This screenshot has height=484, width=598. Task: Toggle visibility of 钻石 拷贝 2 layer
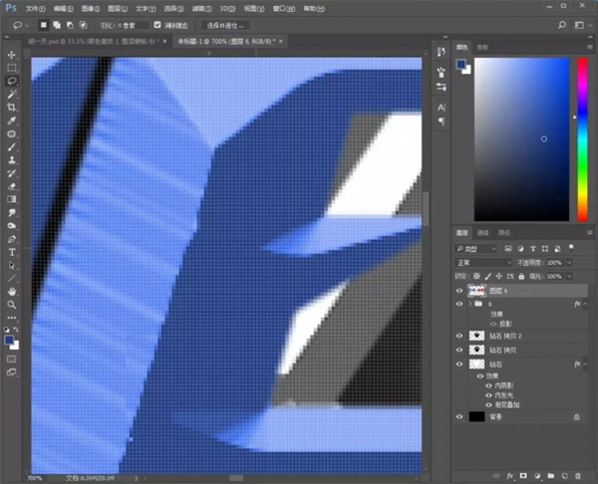tap(459, 337)
